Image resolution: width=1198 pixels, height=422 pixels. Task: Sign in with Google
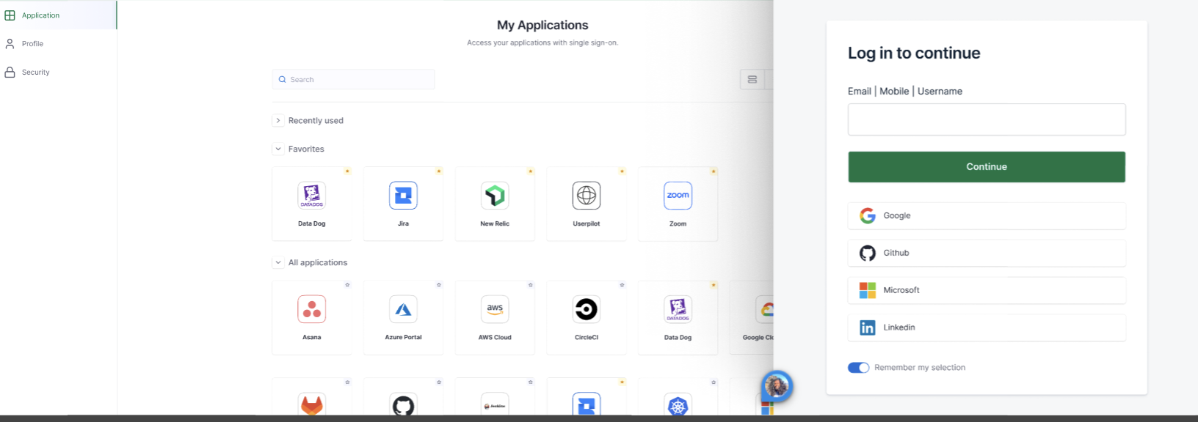click(986, 216)
